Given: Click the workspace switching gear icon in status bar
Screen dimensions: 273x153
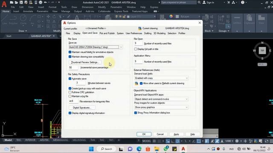Looking at the screenshot, I should [x=237, y=141].
